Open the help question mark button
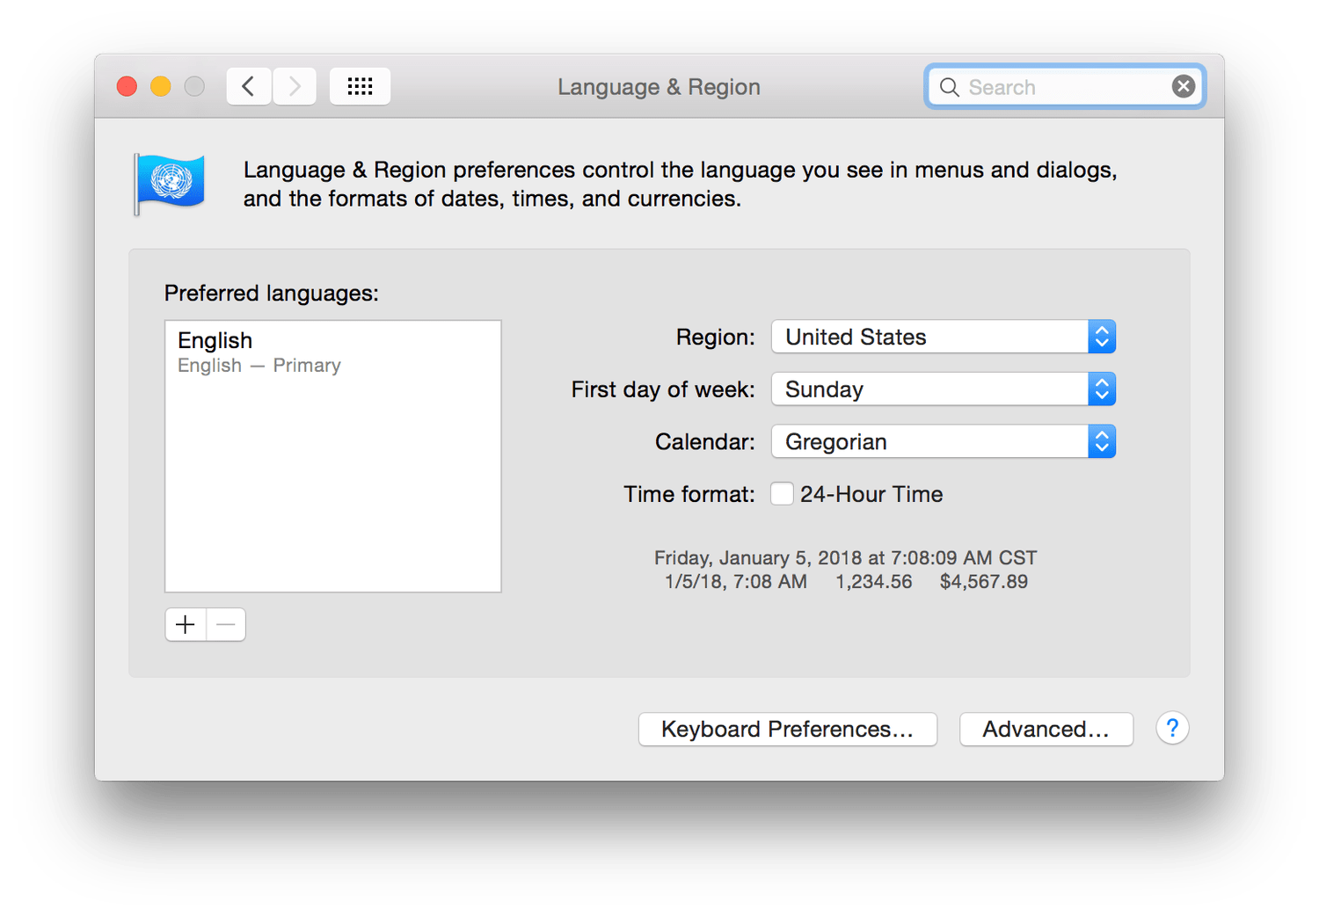Screen dimensions: 1319x916 1172,729
